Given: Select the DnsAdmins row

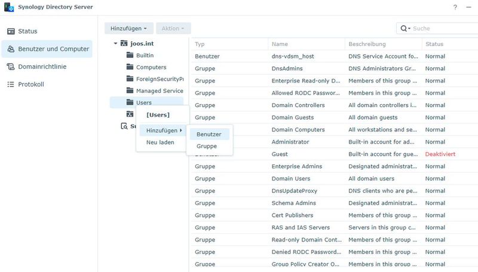Looking at the screenshot, I should tap(335, 69).
